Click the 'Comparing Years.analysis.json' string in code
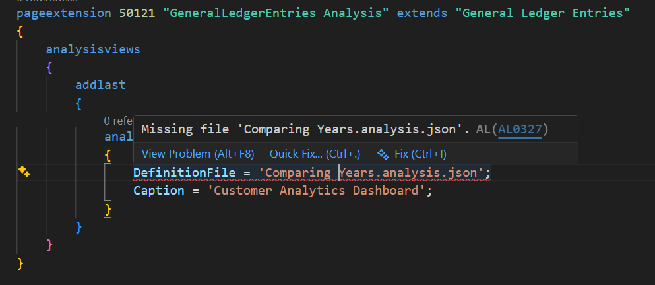Viewport: 655px width, 285px height. (373, 172)
